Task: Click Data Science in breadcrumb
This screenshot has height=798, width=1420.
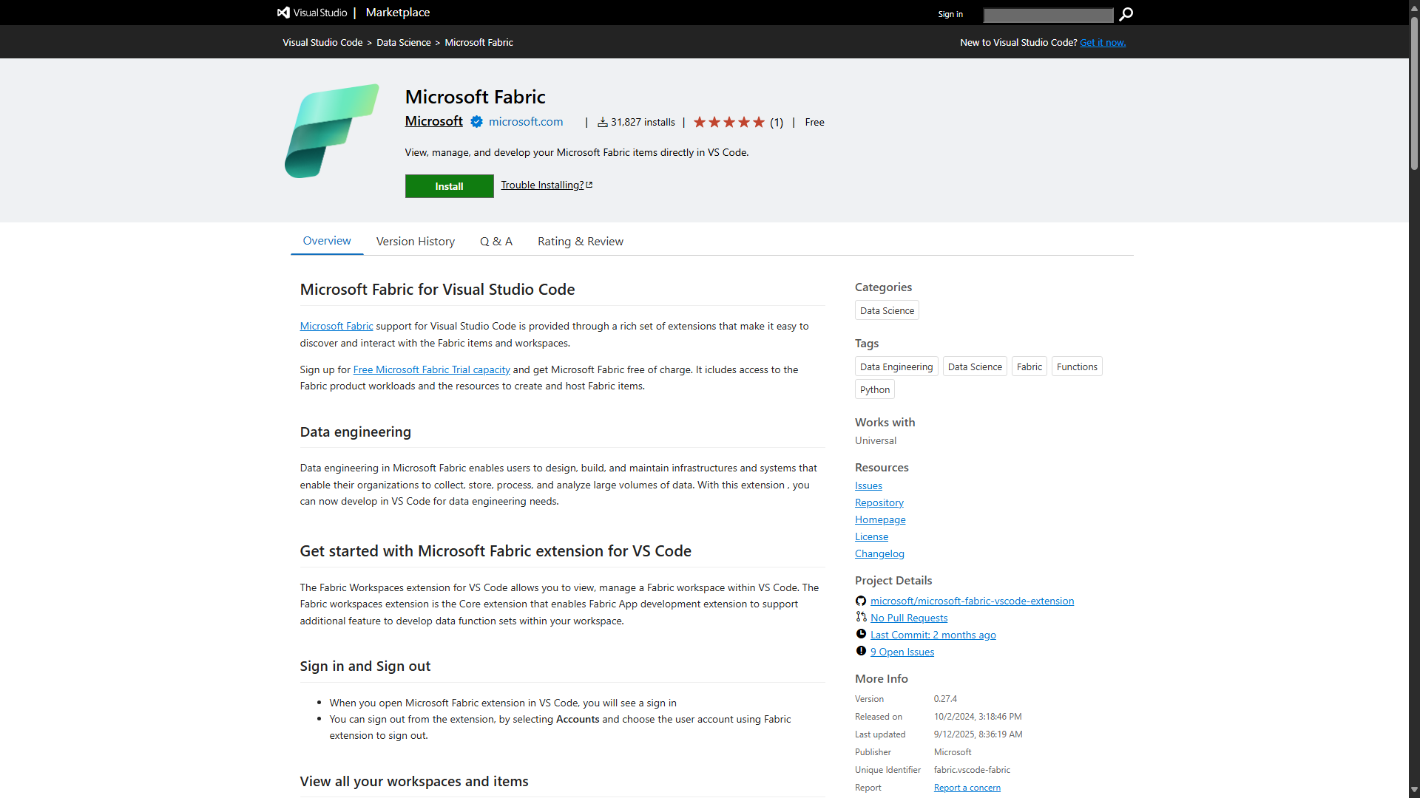Action: pyautogui.click(x=403, y=43)
